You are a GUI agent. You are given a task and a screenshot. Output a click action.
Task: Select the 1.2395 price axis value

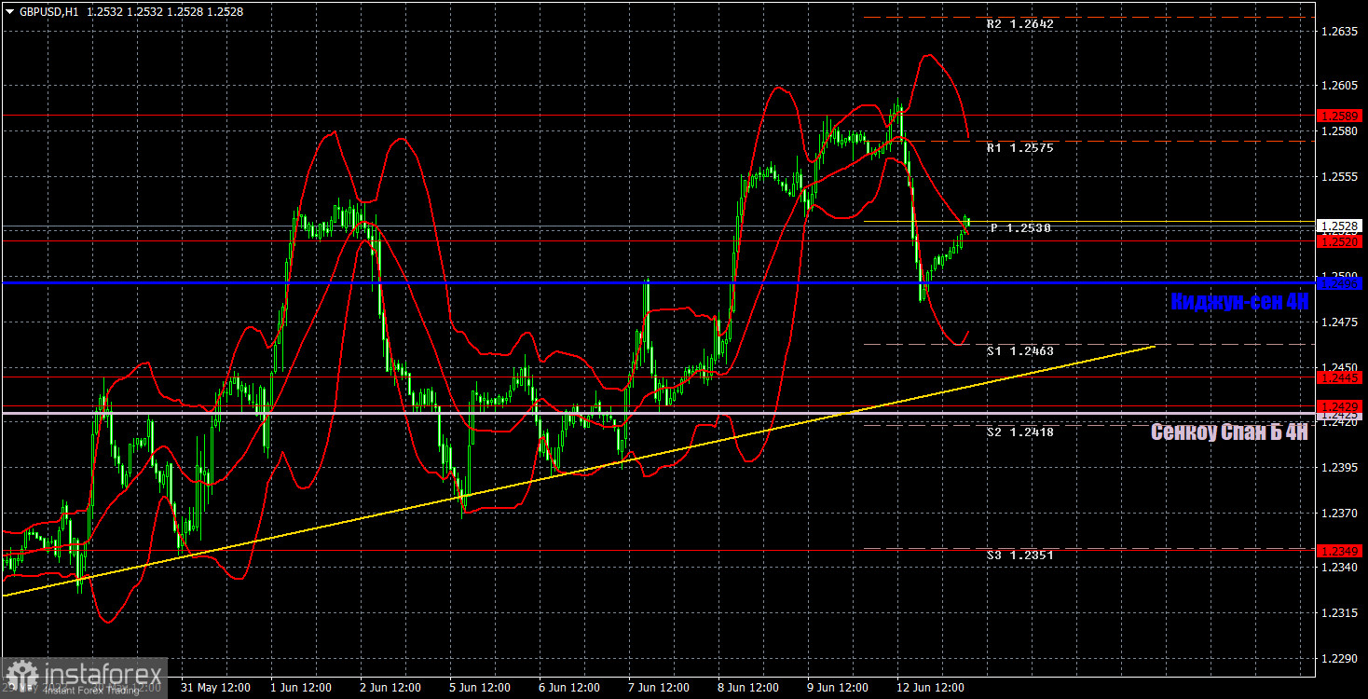1339,467
